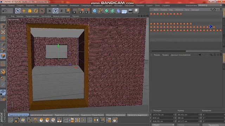
Task: Open the green NURBS generator icon
Action: pos(107,11)
